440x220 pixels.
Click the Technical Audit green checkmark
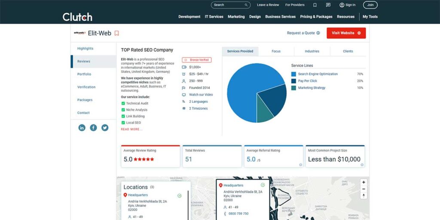click(123, 103)
